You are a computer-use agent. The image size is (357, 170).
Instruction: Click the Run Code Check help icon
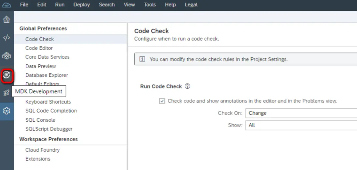click(187, 86)
